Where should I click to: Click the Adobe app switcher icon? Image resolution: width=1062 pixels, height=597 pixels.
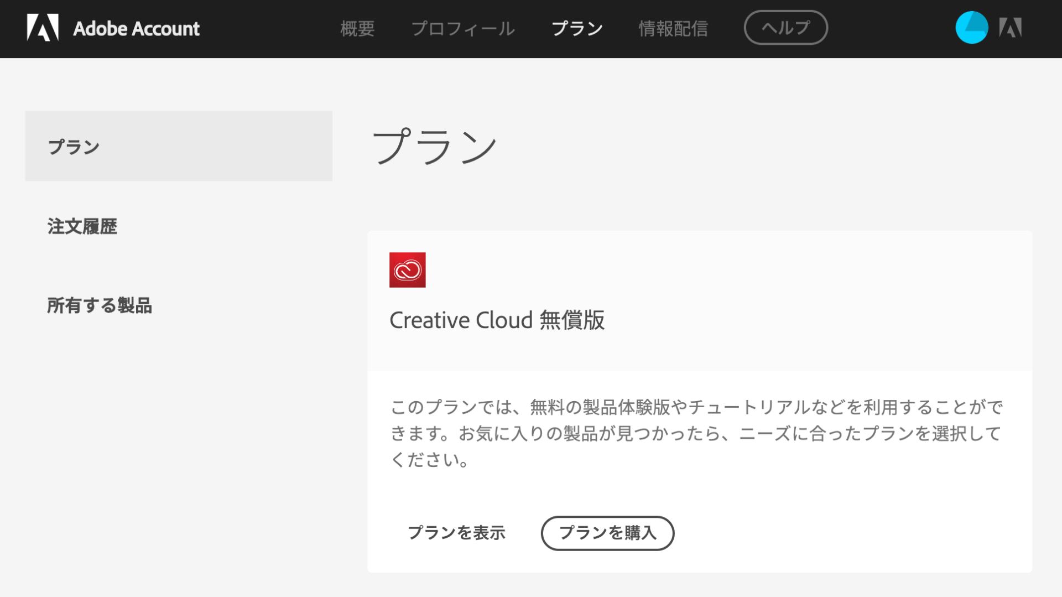pyautogui.click(x=1011, y=27)
